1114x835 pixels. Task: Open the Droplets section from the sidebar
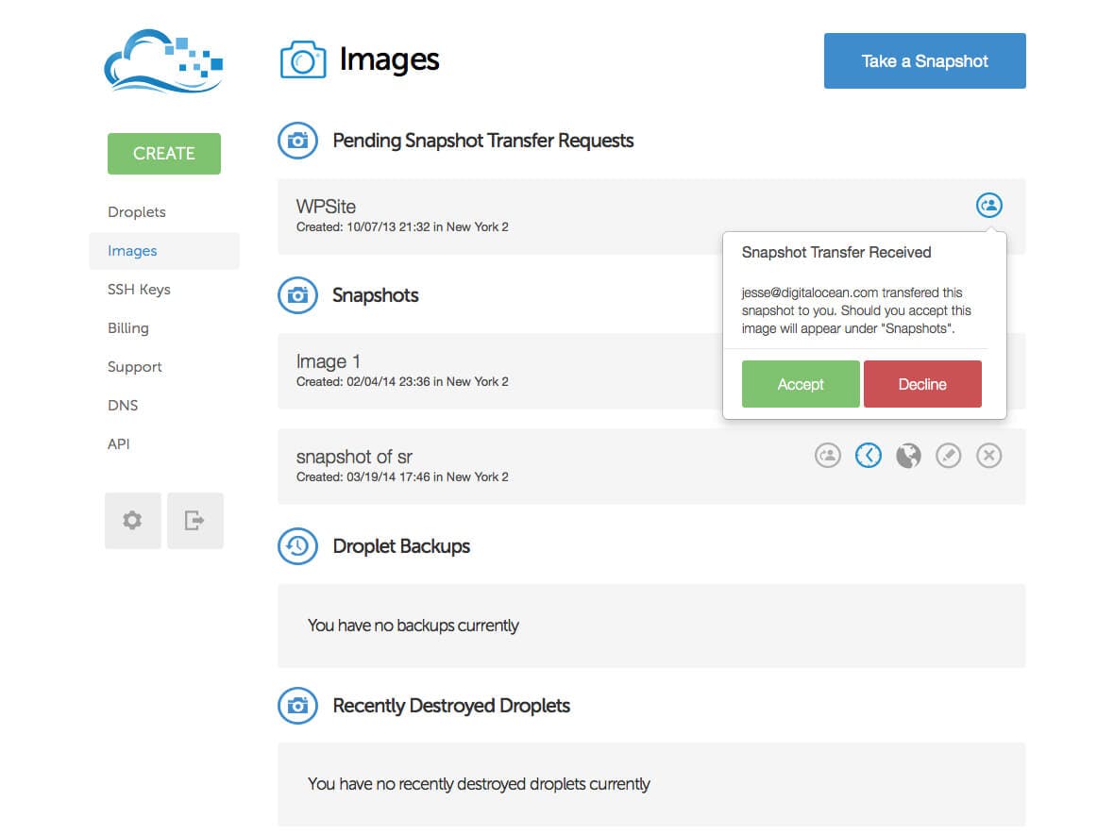[x=136, y=211]
